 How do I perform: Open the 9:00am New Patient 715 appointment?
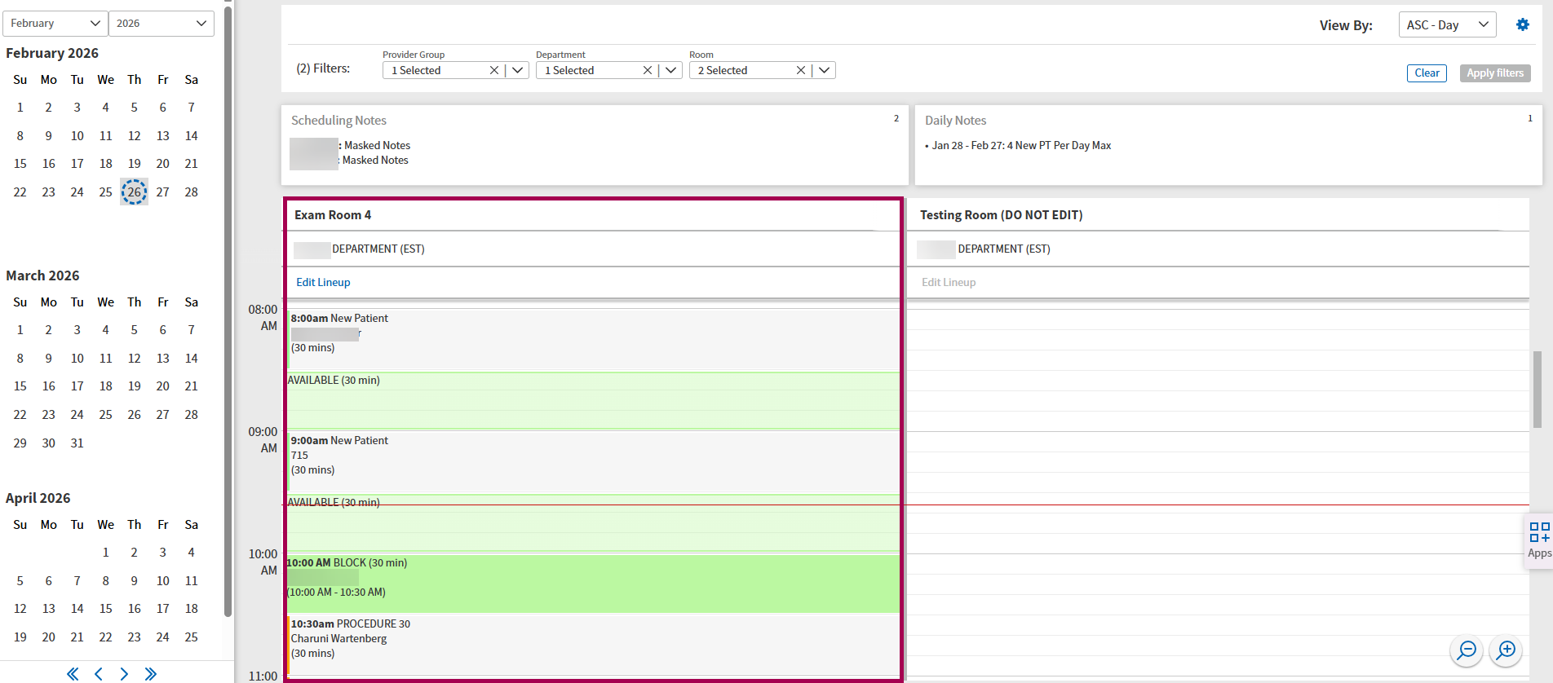[x=593, y=461]
